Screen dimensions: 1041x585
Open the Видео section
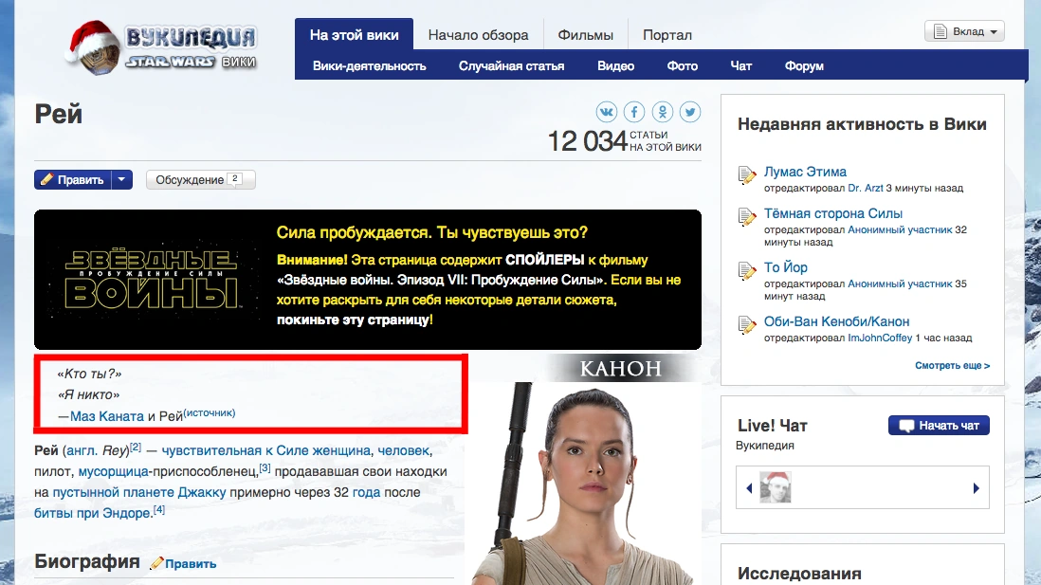(x=615, y=65)
